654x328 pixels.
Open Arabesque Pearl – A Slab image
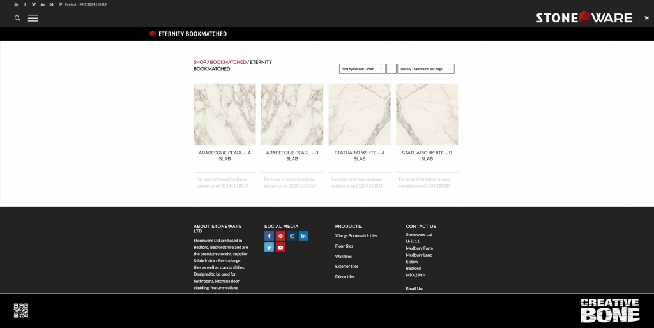tap(224, 114)
